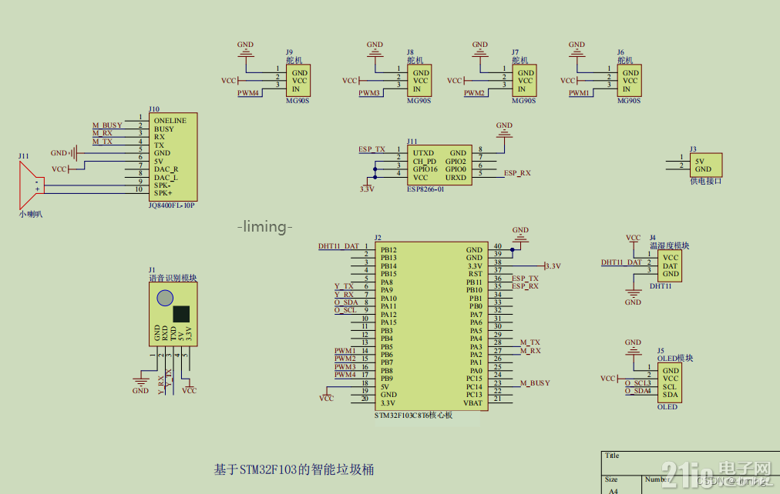The width and height of the screenshot is (780, 494).
Task: Select the 基于STM32F103的智能垃圾桶 title text
Action: (x=294, y=469)
